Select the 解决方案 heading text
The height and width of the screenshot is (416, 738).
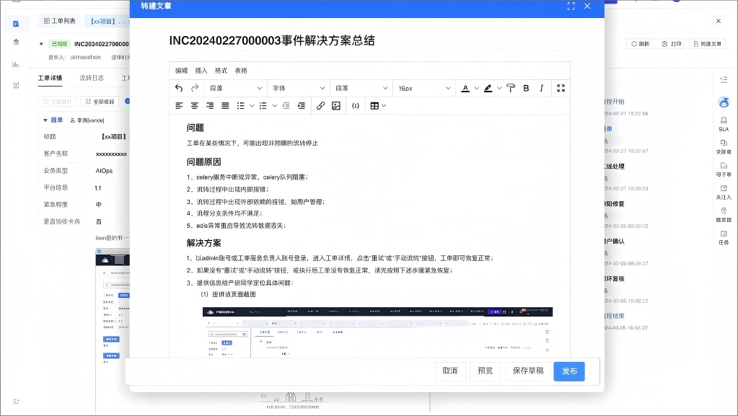203,243
